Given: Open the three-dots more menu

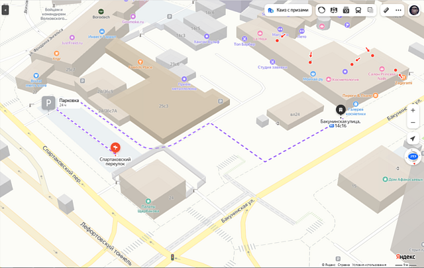Looking at the screenshot, I should pos(398,11).
